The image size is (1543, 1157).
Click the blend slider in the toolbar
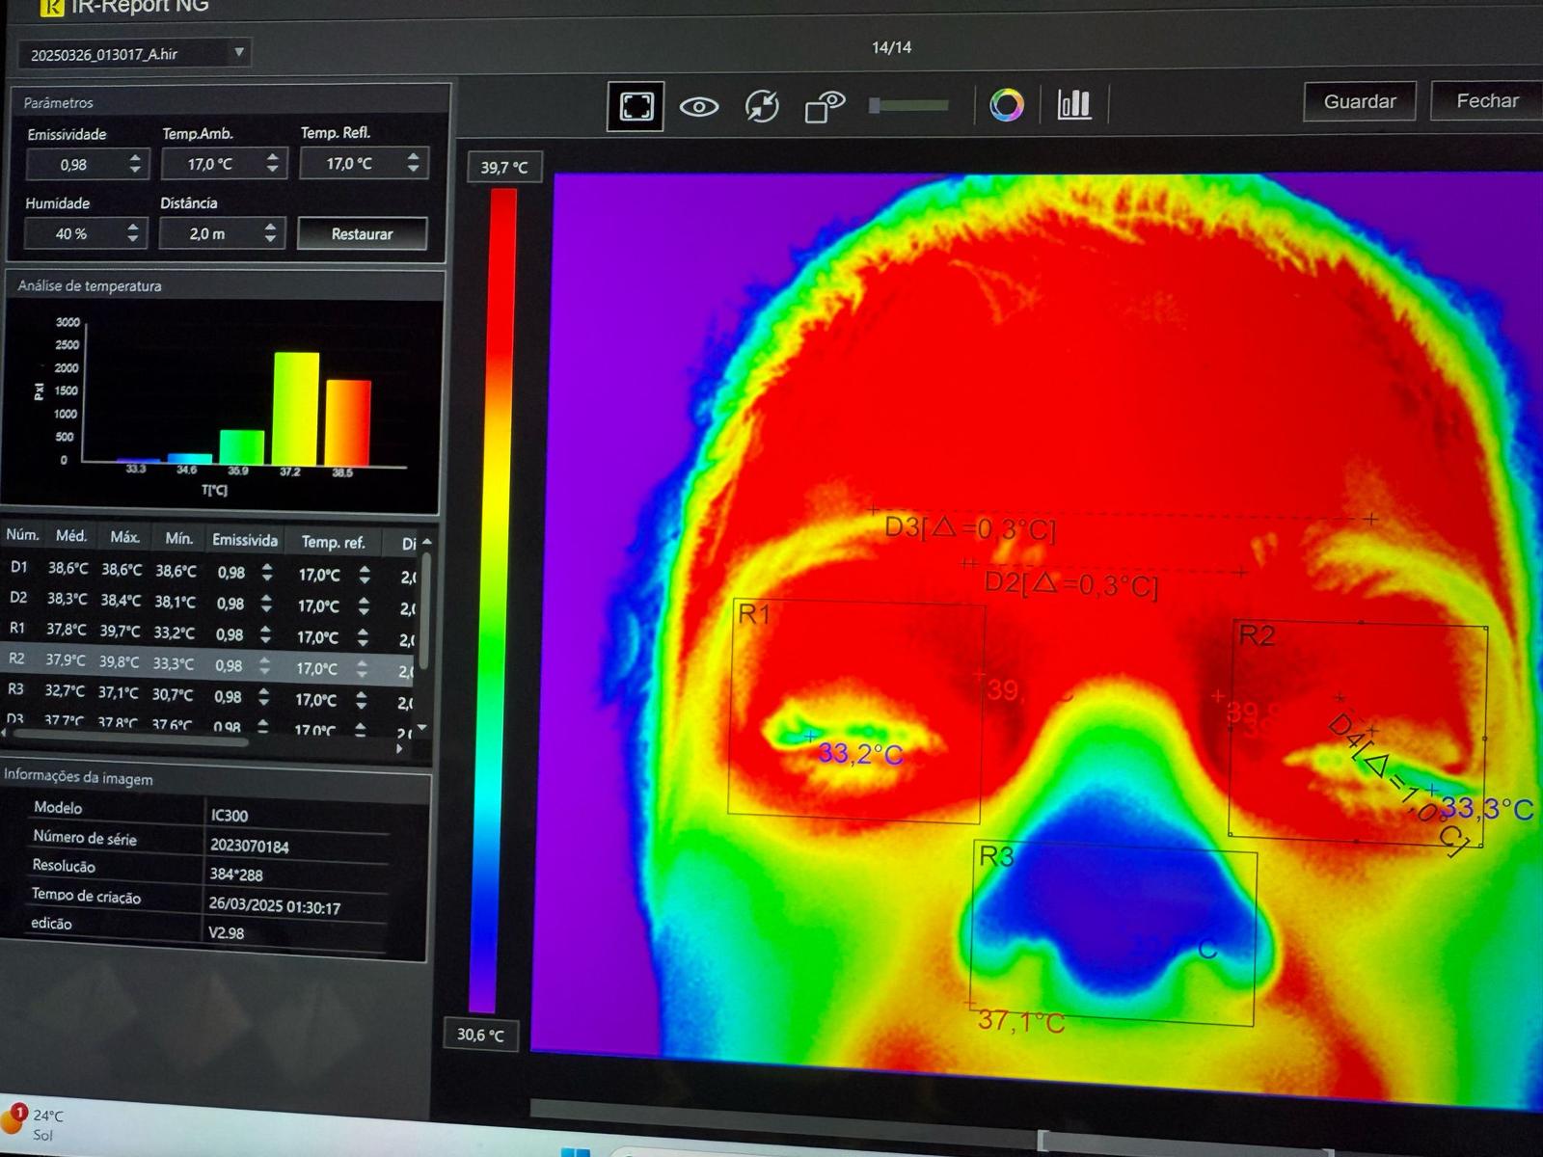[908, 105]
